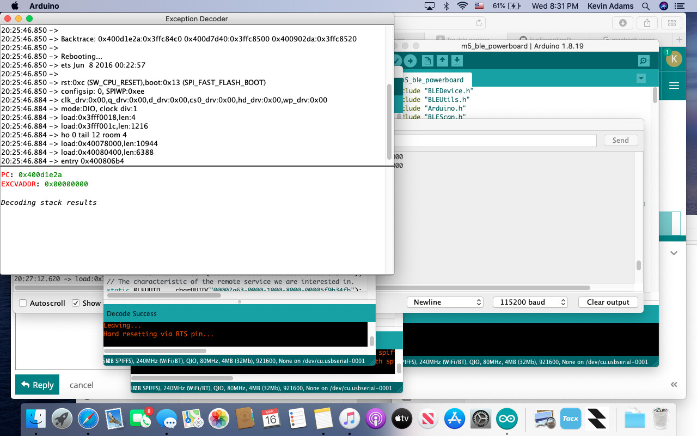The height and width of the screenshot is (436, 697).
Task: Toggle the Show timestamp checkbox
Action: point(76,303)
